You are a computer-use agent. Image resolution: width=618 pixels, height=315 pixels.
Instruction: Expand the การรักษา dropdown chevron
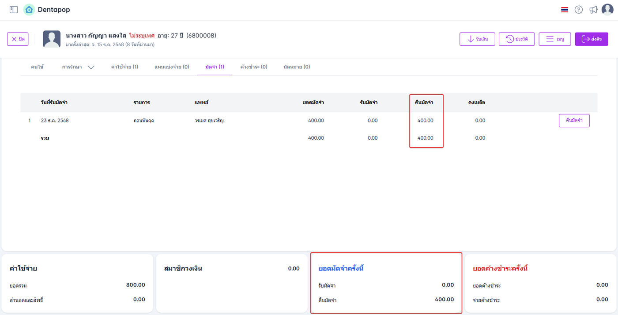91,67
